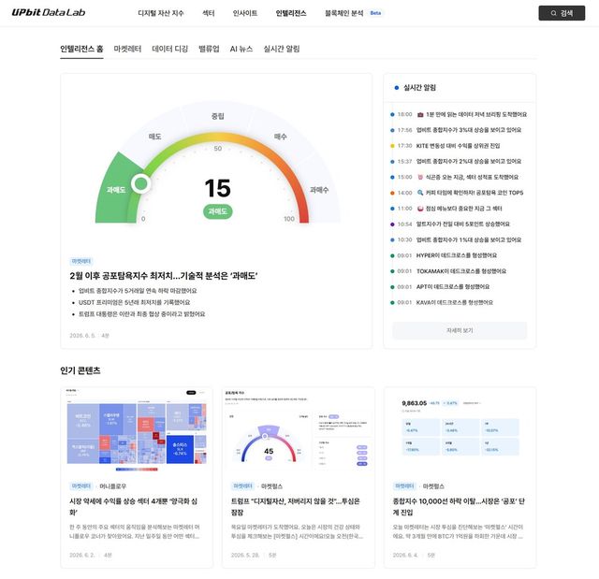Click the orange dot of the 14:00 alert
The width and height of the screenshot is (599, 579).
point(392,193)
